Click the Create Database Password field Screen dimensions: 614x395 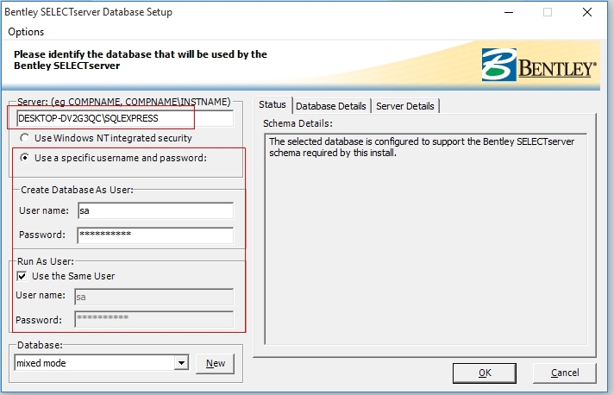tap(155, 235)
